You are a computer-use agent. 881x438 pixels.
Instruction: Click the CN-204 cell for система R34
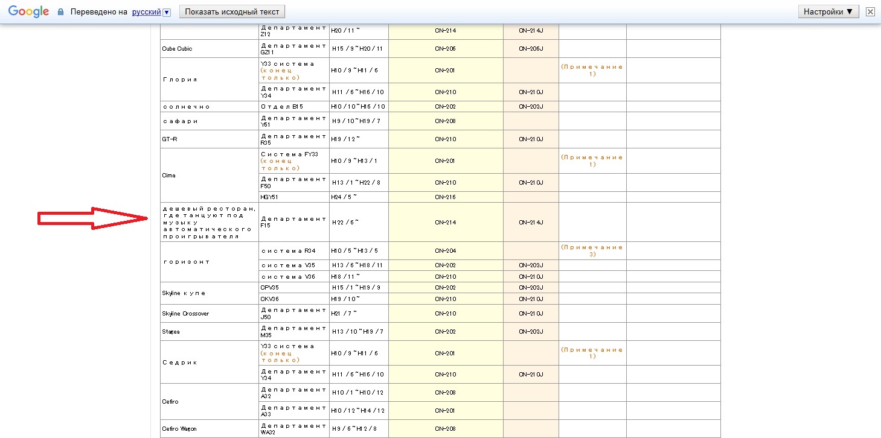tap(446, 251)
